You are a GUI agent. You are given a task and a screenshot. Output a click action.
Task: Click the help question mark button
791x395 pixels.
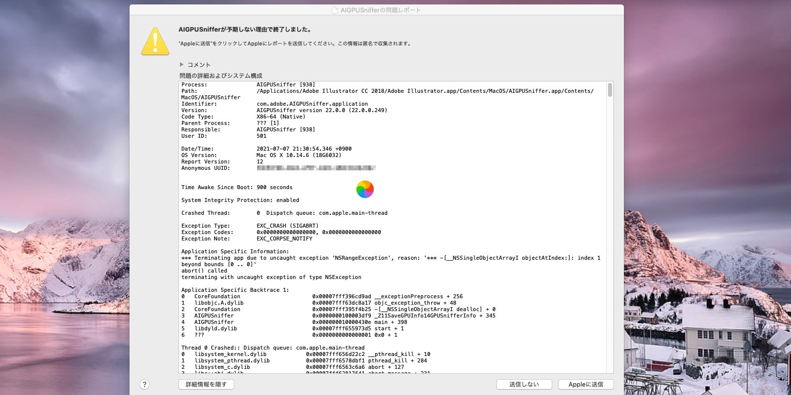pos(144,385)
